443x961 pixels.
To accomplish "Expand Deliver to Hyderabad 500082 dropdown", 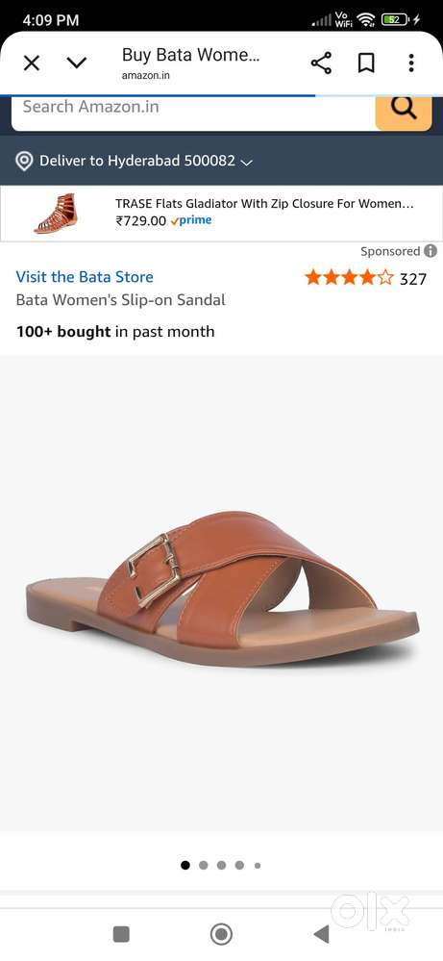I will (146, 162).
